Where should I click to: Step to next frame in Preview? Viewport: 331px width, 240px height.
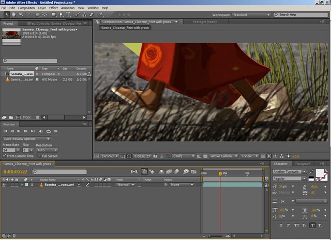point(26,131)
